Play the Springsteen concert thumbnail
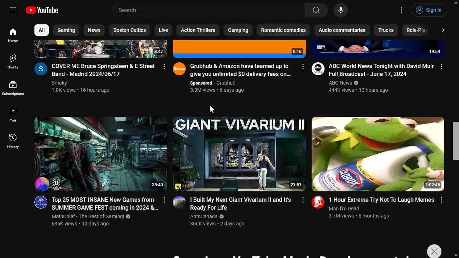This screenshot has width=459, height=258. click(x=101, y=49)
